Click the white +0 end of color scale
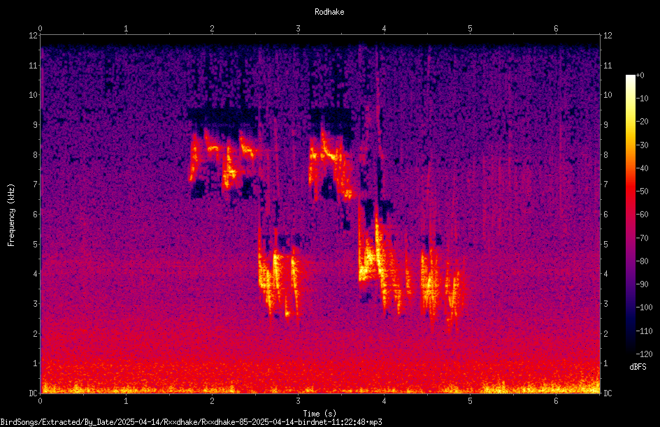660x427 pixels. tap(630, 77)
